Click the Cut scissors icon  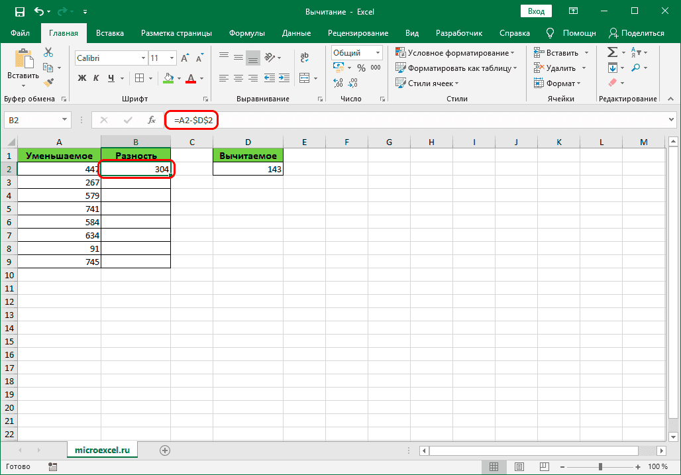pos(48,53)
